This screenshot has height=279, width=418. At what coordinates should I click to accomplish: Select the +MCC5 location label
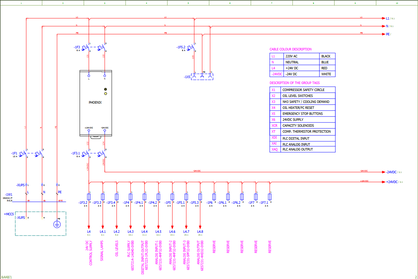9,214
